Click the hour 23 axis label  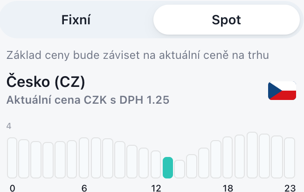pyautogui.click(x=290, y=188)
